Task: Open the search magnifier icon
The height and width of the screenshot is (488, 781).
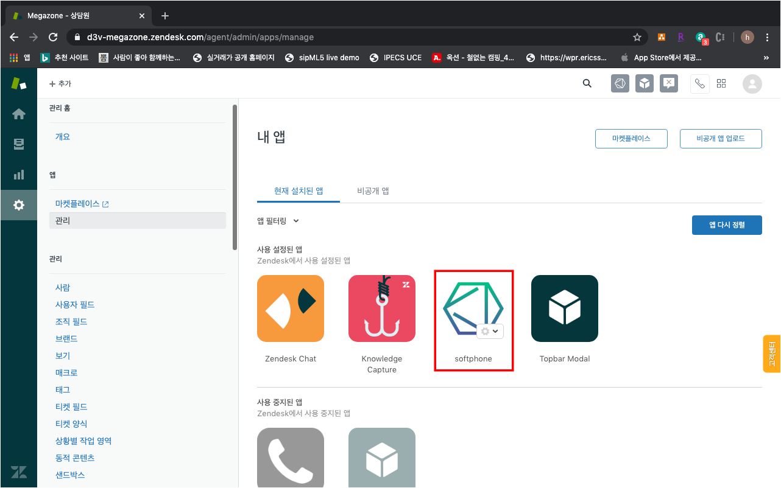Action: point(587,84)
